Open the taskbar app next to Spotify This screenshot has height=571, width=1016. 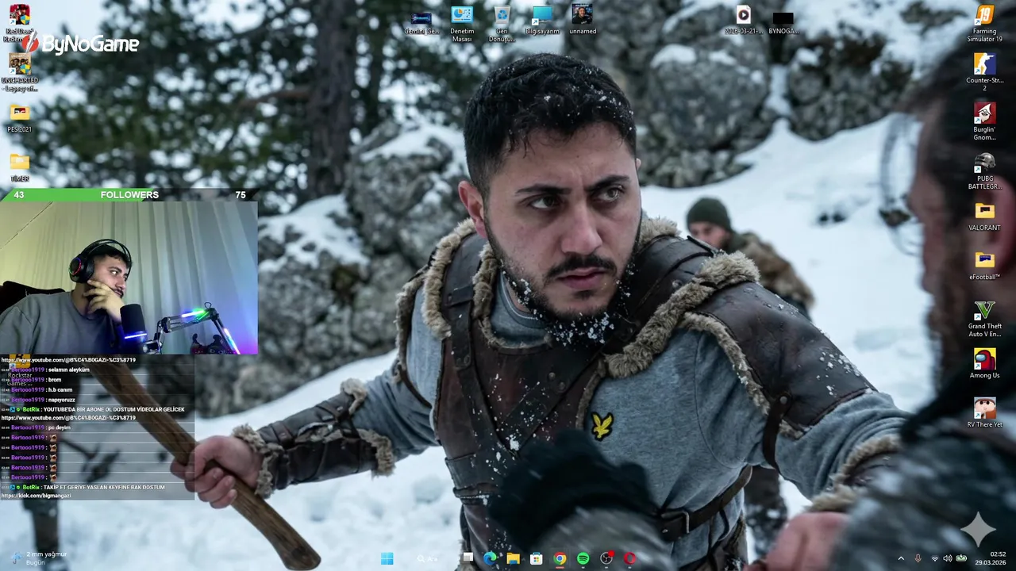tap(606, 558)
